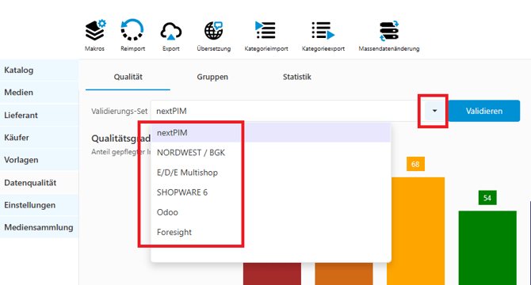Choose Odoo validation set
Screen dimensions: 531x285
pos(271,212)
